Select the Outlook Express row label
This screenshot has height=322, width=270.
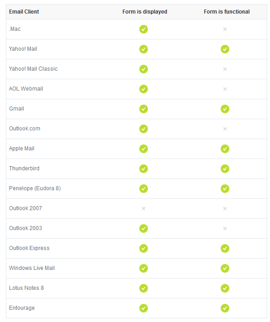(29, 248)
